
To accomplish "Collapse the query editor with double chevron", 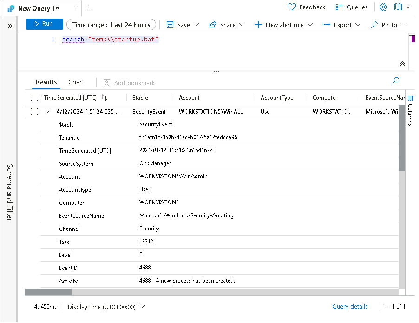I will click(402, 64).
